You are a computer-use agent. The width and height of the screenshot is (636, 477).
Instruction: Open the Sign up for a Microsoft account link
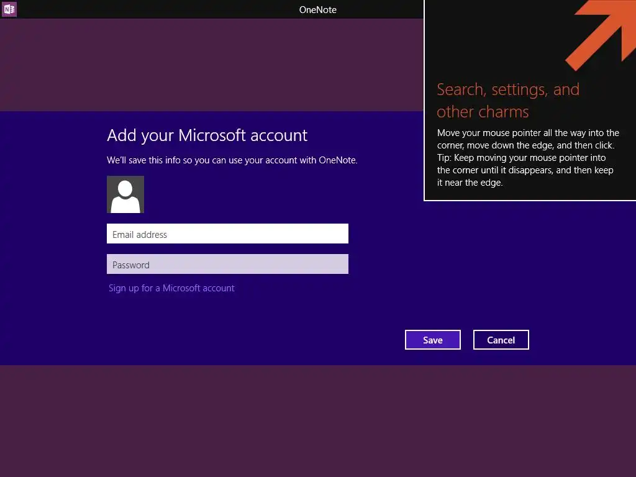click(171, 288)
